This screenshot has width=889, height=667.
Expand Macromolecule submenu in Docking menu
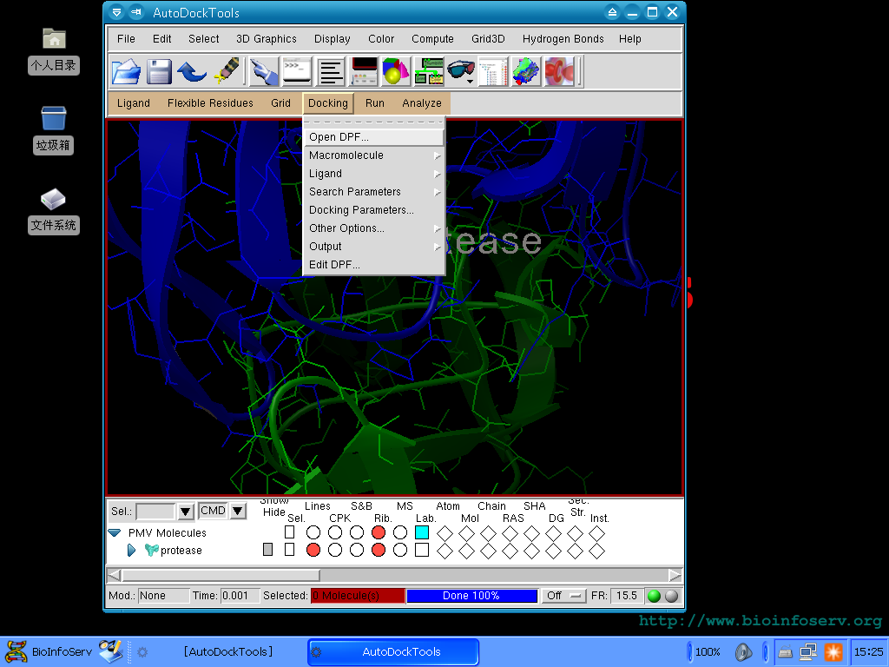tap(374, 155)
